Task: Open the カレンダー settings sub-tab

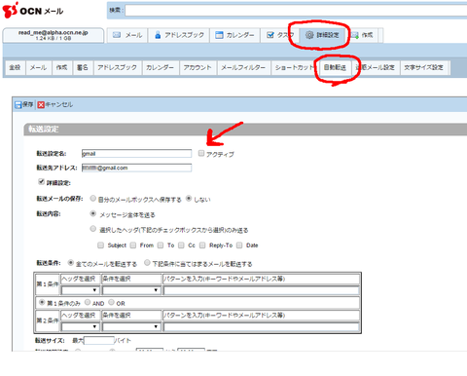Action: [160, 67]
